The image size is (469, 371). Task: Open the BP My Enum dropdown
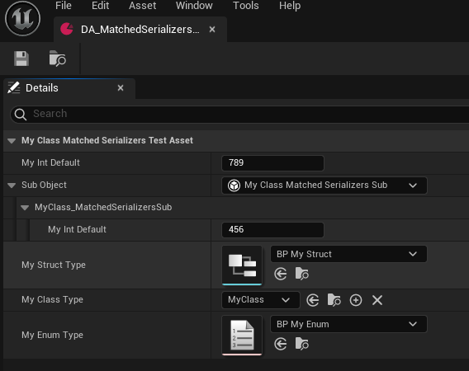point(348,324)
